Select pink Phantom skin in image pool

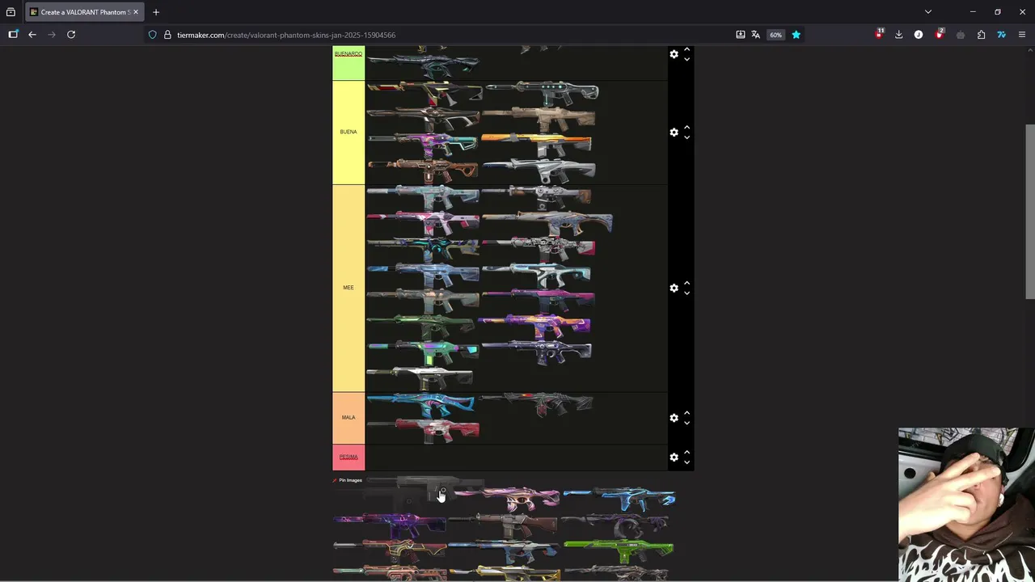pos(508,499)
